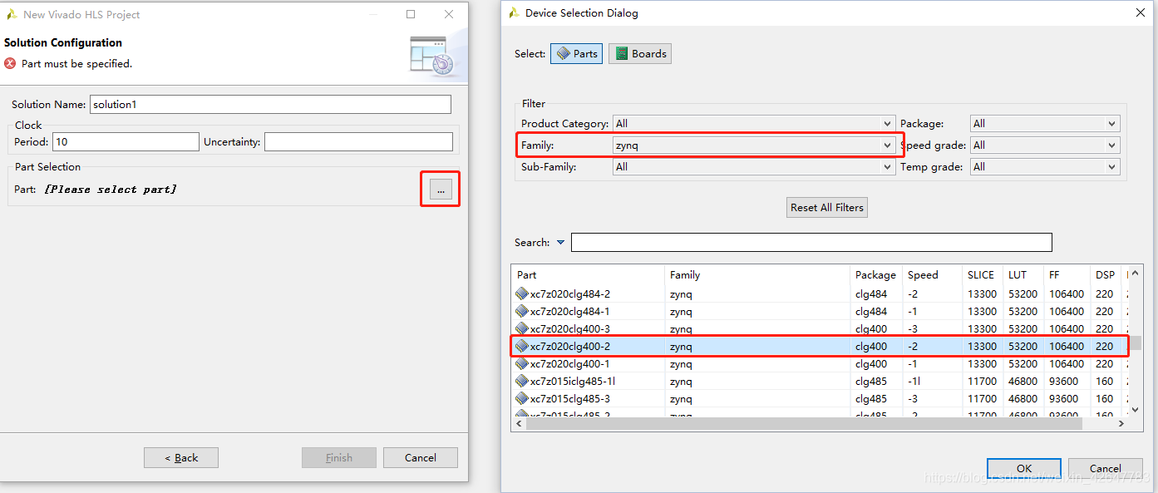Click table scroll-up arrow
The width and height of the screenshot is (1158, 493).
tap(1135, 274)
